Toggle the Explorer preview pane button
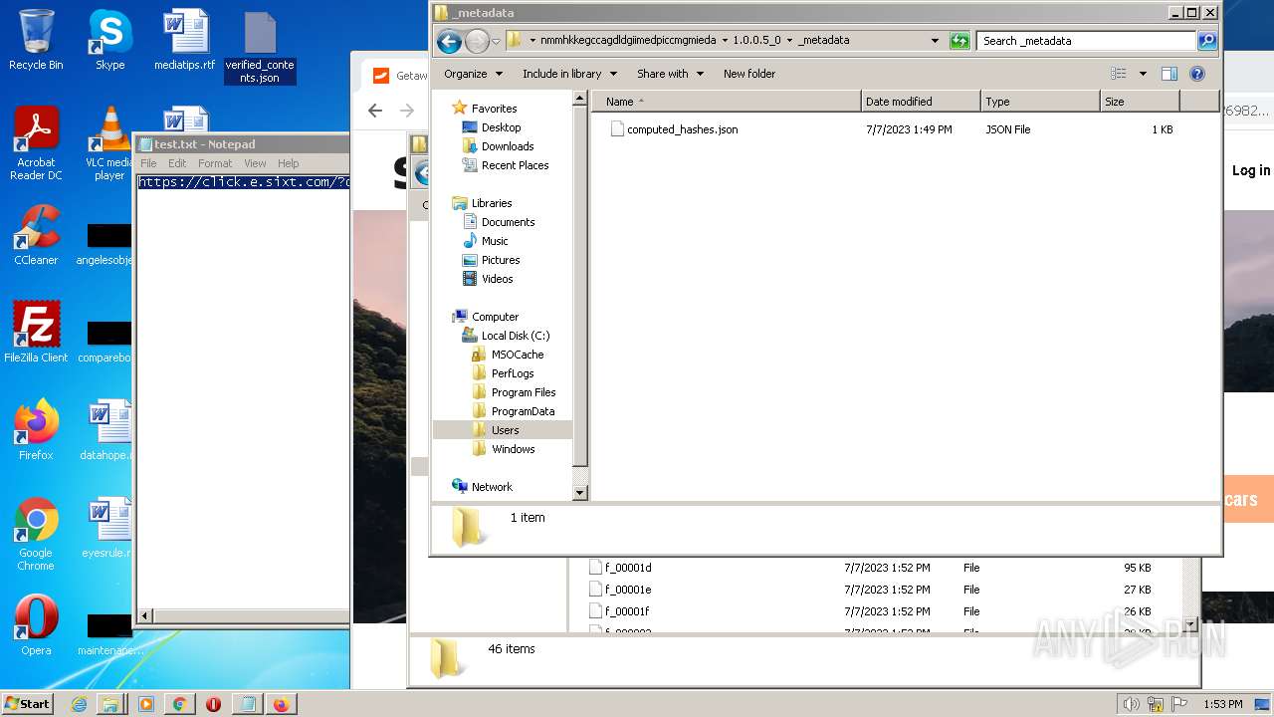Screen dimensions: 1274x717 pos(1169,74)
